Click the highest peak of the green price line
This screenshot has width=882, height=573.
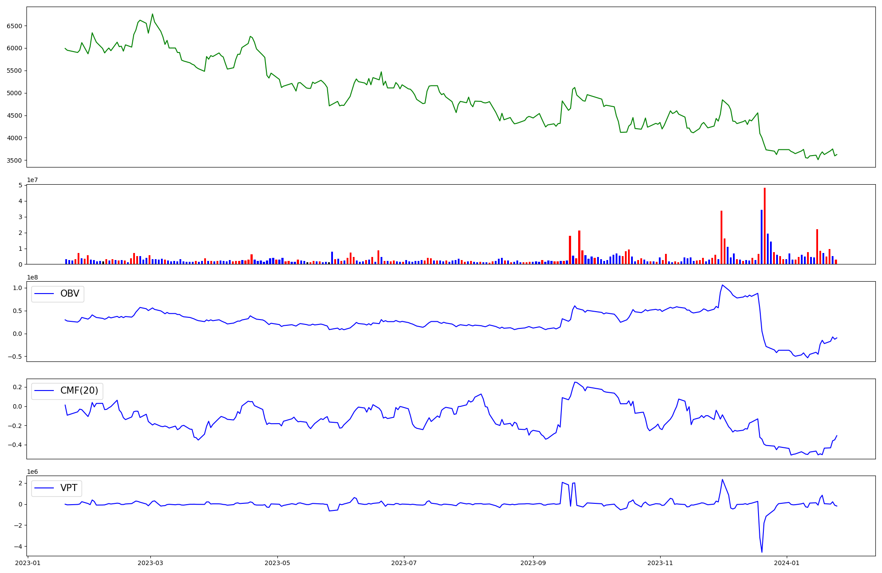click(153, 14)
